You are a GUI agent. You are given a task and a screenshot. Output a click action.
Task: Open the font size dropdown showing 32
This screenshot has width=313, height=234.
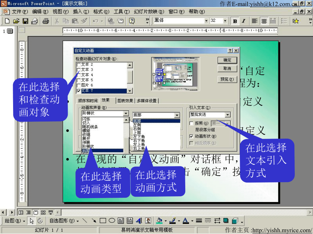coord(225,21)
